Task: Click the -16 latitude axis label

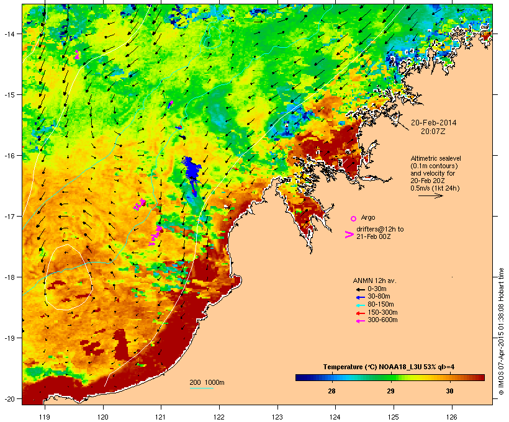Action: (9, 156)
